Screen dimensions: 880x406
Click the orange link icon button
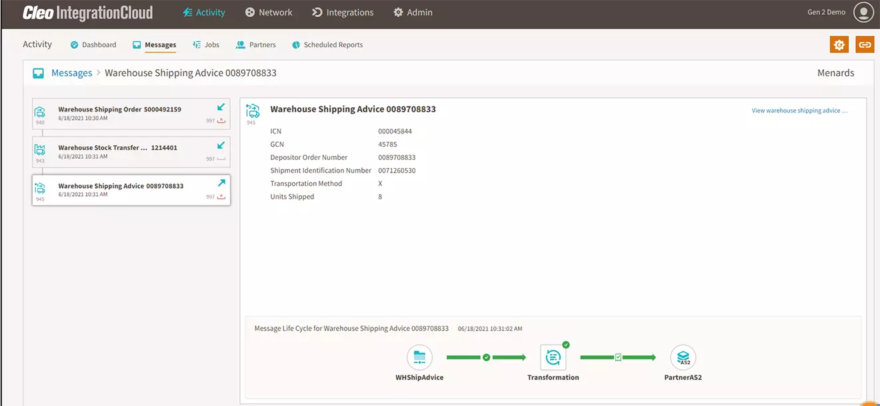pos(865,45)
